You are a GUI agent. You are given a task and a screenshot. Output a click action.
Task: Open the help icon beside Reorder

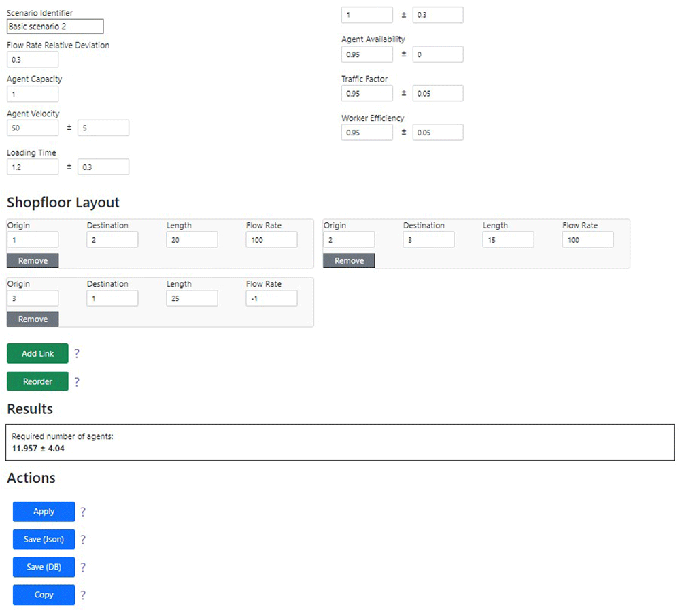77,382
